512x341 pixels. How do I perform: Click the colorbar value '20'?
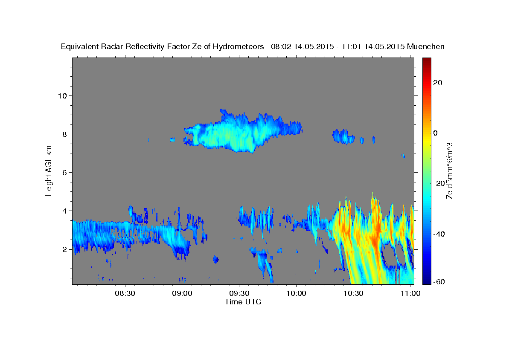[437, 83]
